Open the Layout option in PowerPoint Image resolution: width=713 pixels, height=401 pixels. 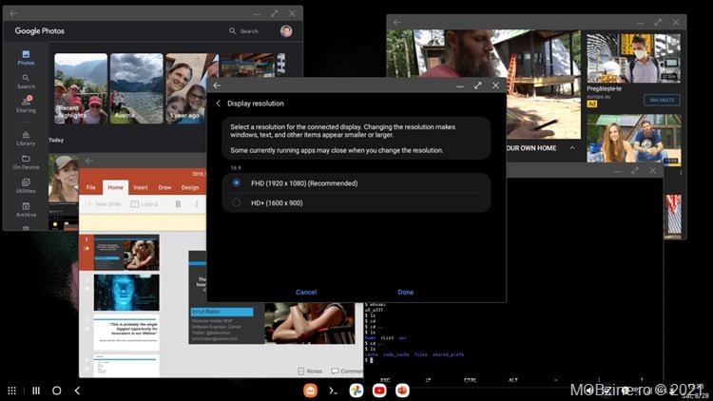145,204
